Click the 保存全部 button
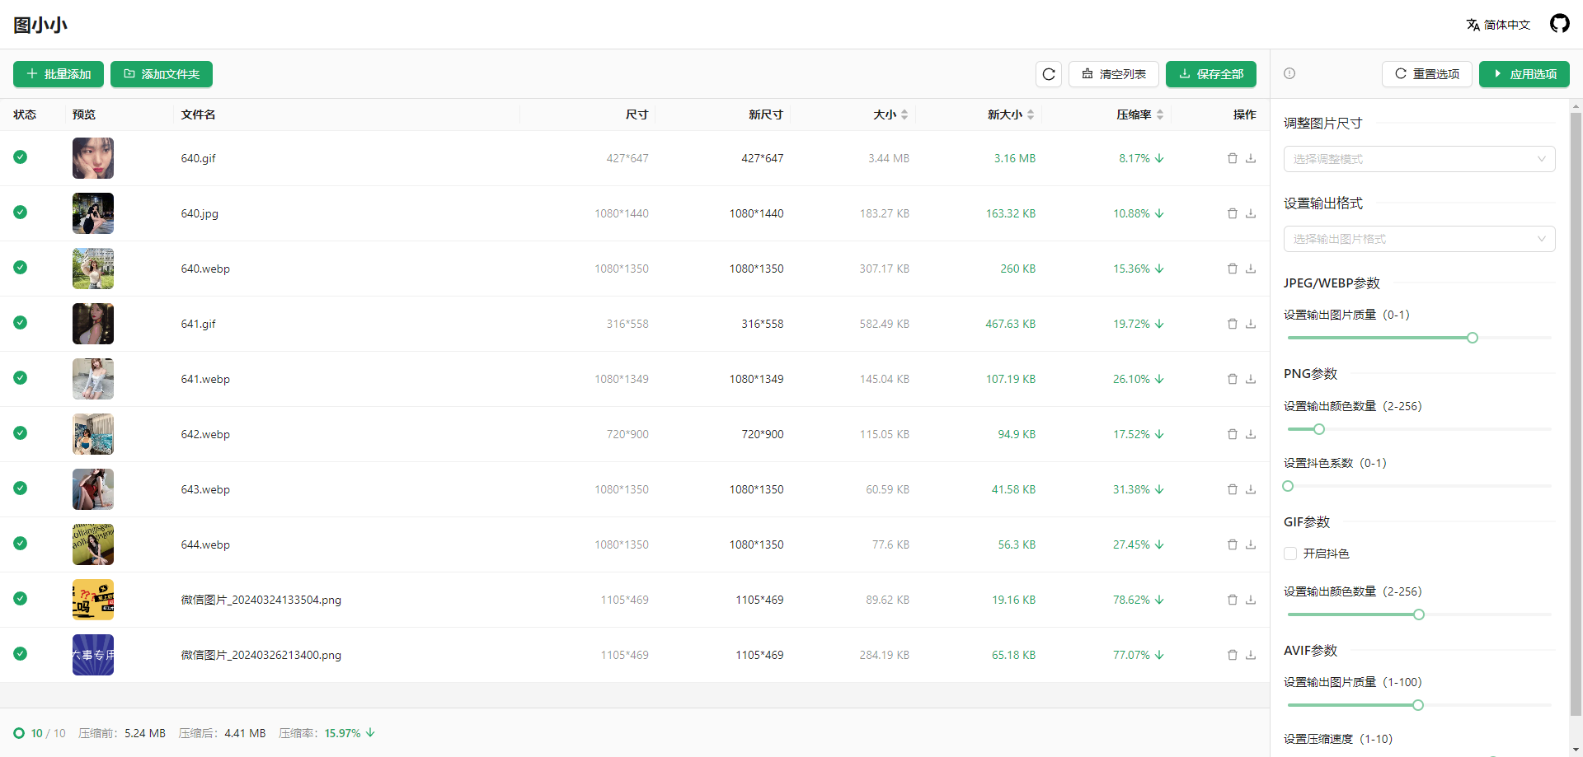Image resolution: width=1583 pixels, height=757 pixels. pos(1210,74)
